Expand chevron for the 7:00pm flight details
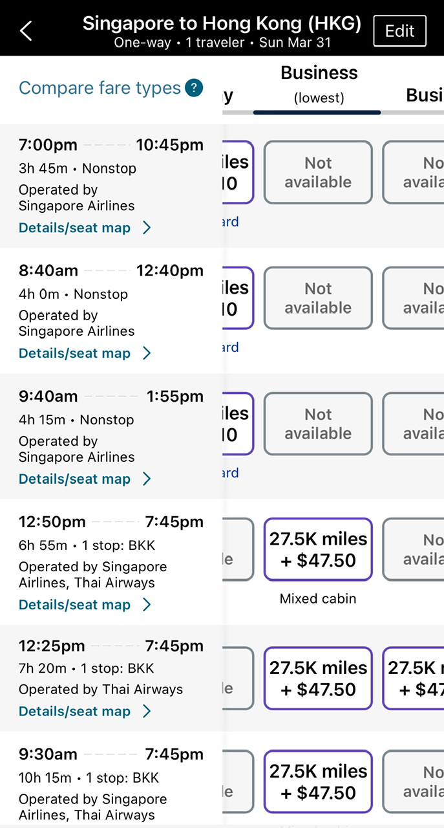 (147, 228)
